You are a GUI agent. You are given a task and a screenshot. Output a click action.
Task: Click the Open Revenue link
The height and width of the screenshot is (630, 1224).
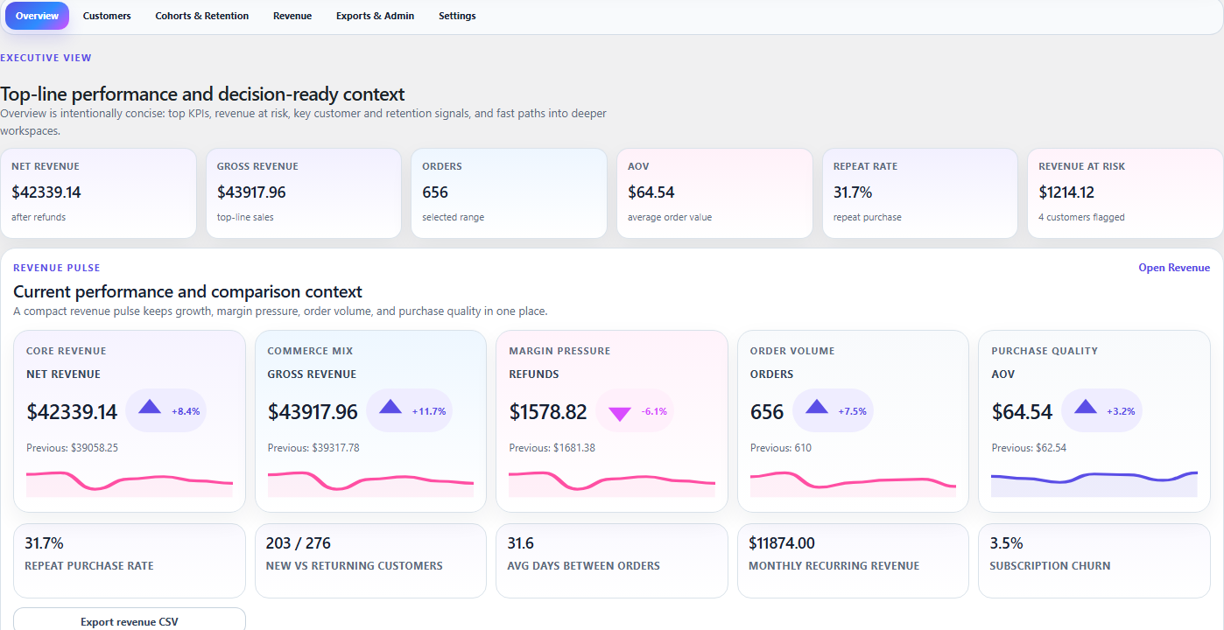pos(1173,268)
